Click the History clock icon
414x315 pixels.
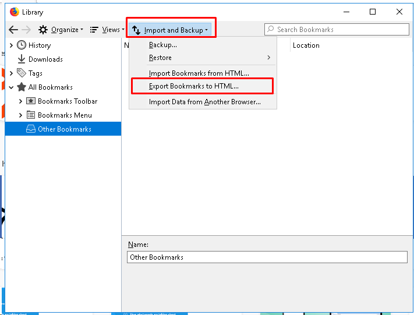tap(22, 45)
